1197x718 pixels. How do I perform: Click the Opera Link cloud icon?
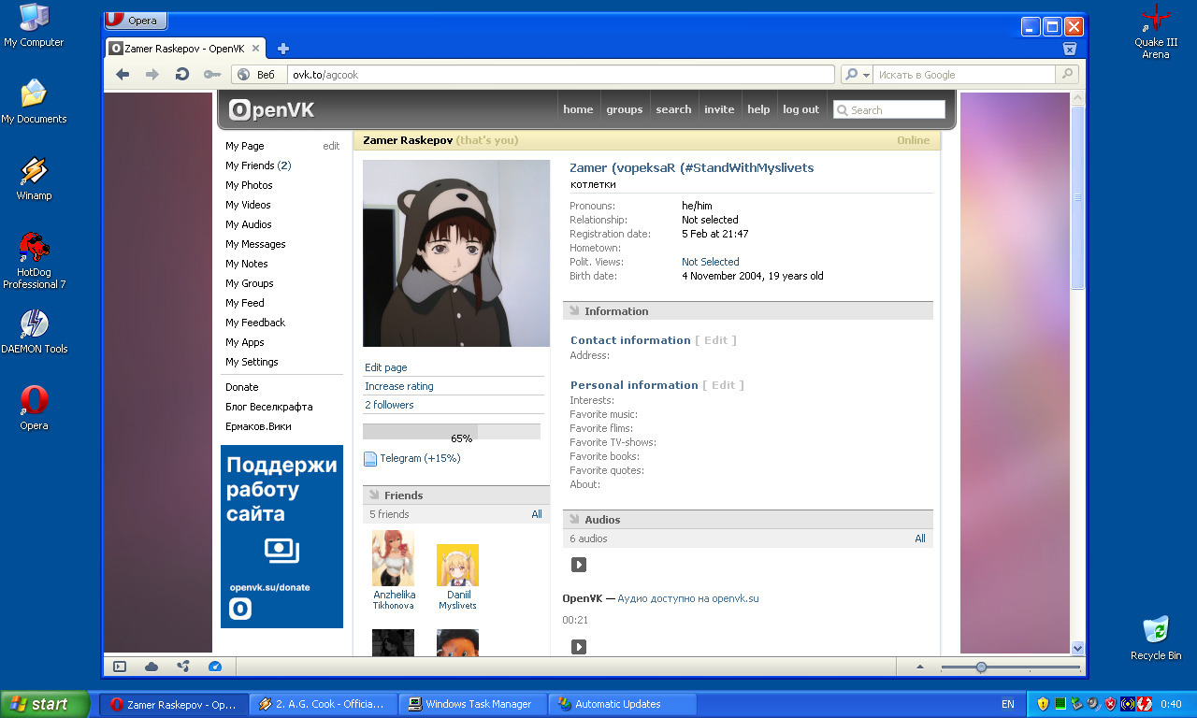click(151, 667)
